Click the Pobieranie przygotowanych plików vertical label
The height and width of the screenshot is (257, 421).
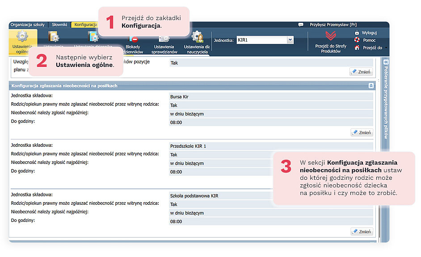click(x=386, y=102)
